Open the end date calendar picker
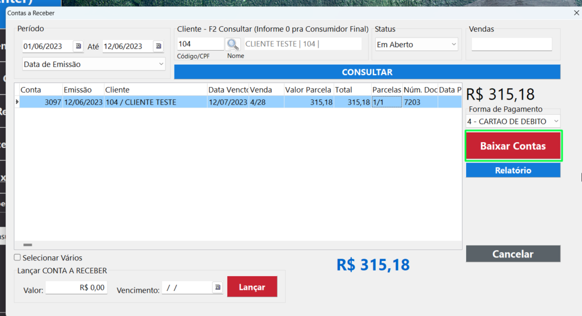The height and width of the screenshot is (316, 582). pos(159,46)
